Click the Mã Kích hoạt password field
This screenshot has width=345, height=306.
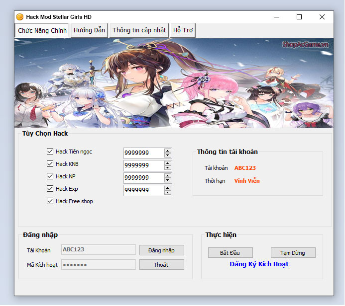point(98,265)
